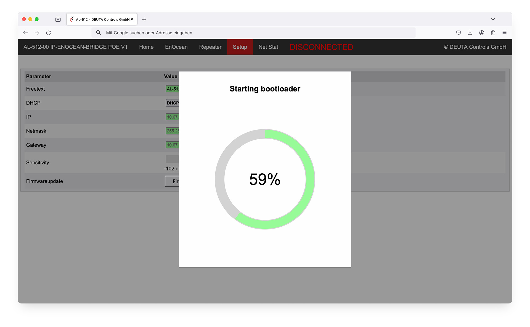Open the Pocket save icon
Image resolution: width=530 pixels, height=327 pixels.
point(459,33)
